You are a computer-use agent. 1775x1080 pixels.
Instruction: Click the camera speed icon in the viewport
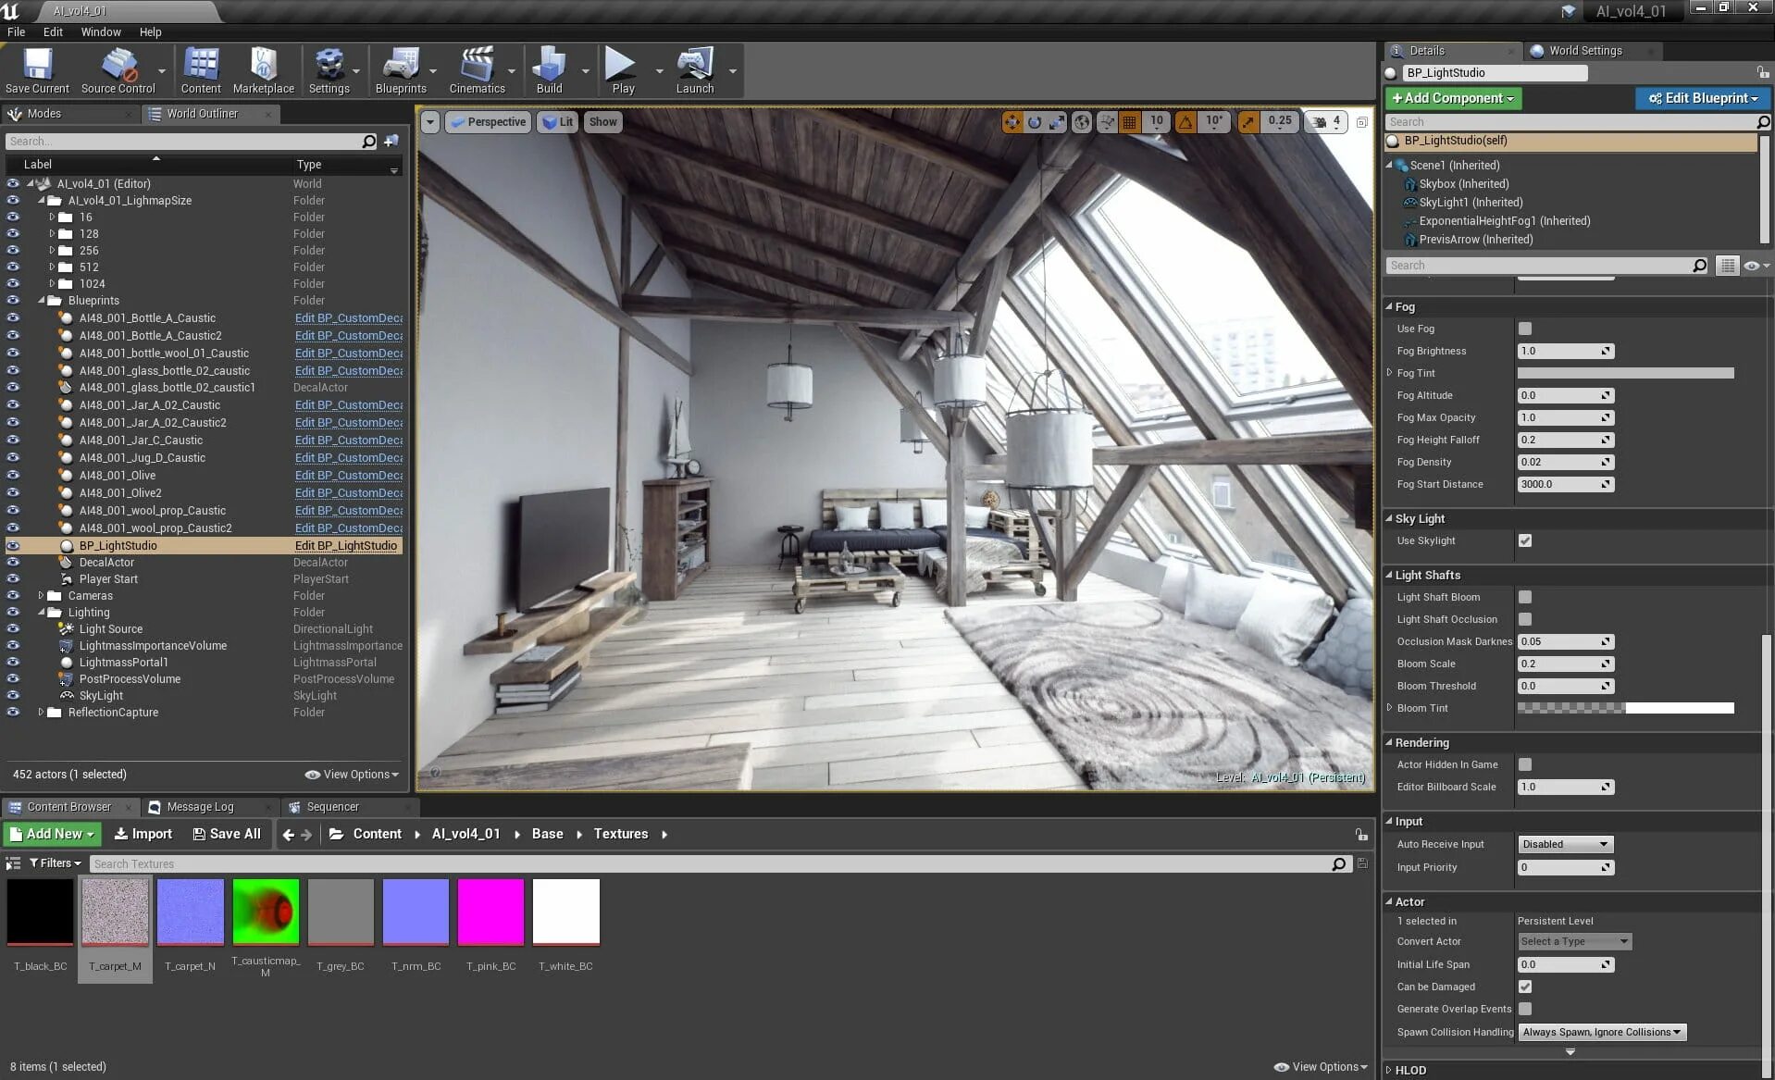[x=1318, y=121]
